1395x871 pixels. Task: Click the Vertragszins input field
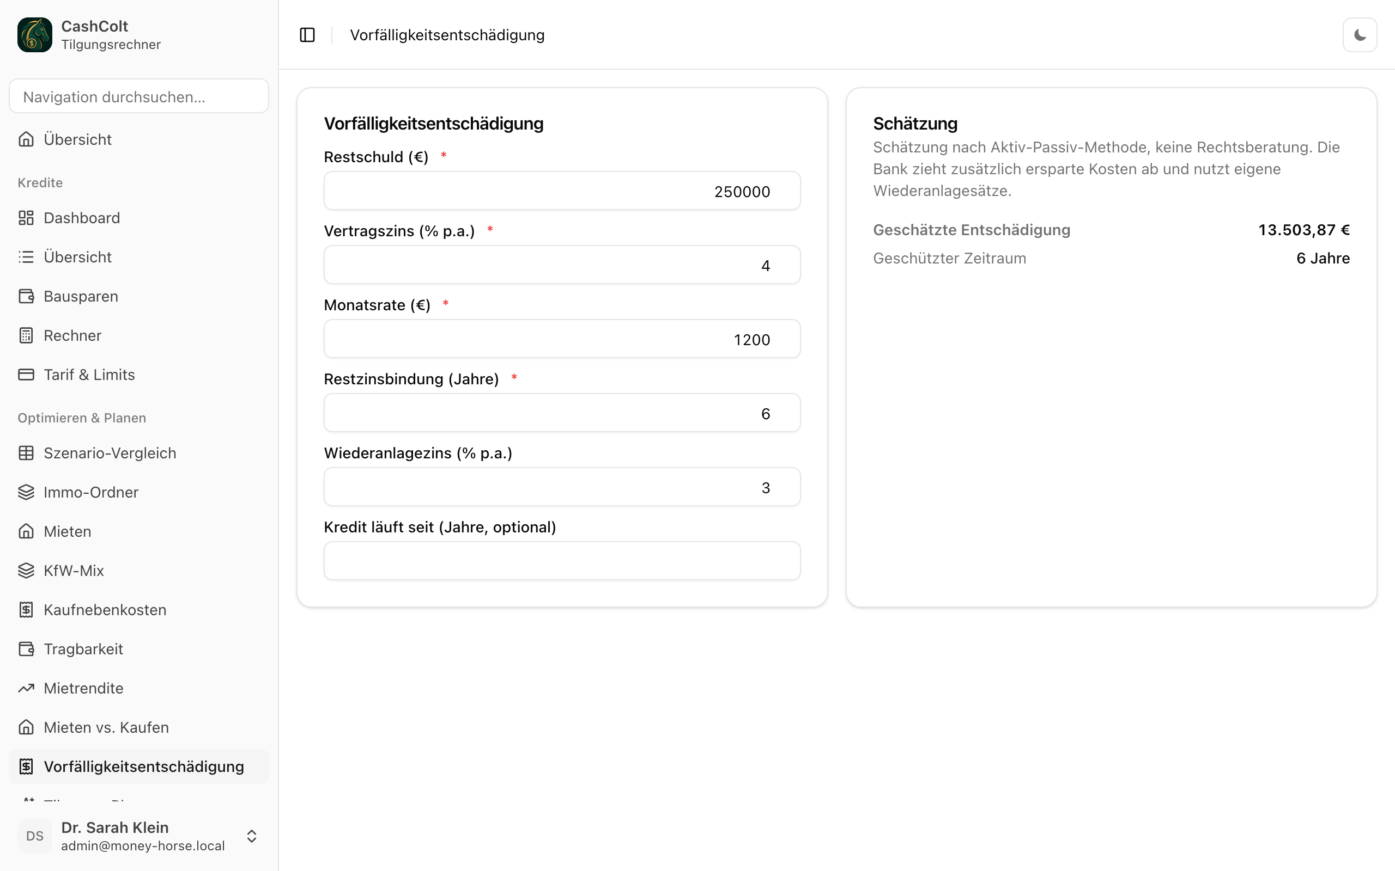click(562, 265)
